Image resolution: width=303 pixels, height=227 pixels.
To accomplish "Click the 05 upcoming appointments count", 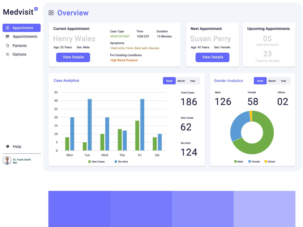I will [x=268, y=39].
